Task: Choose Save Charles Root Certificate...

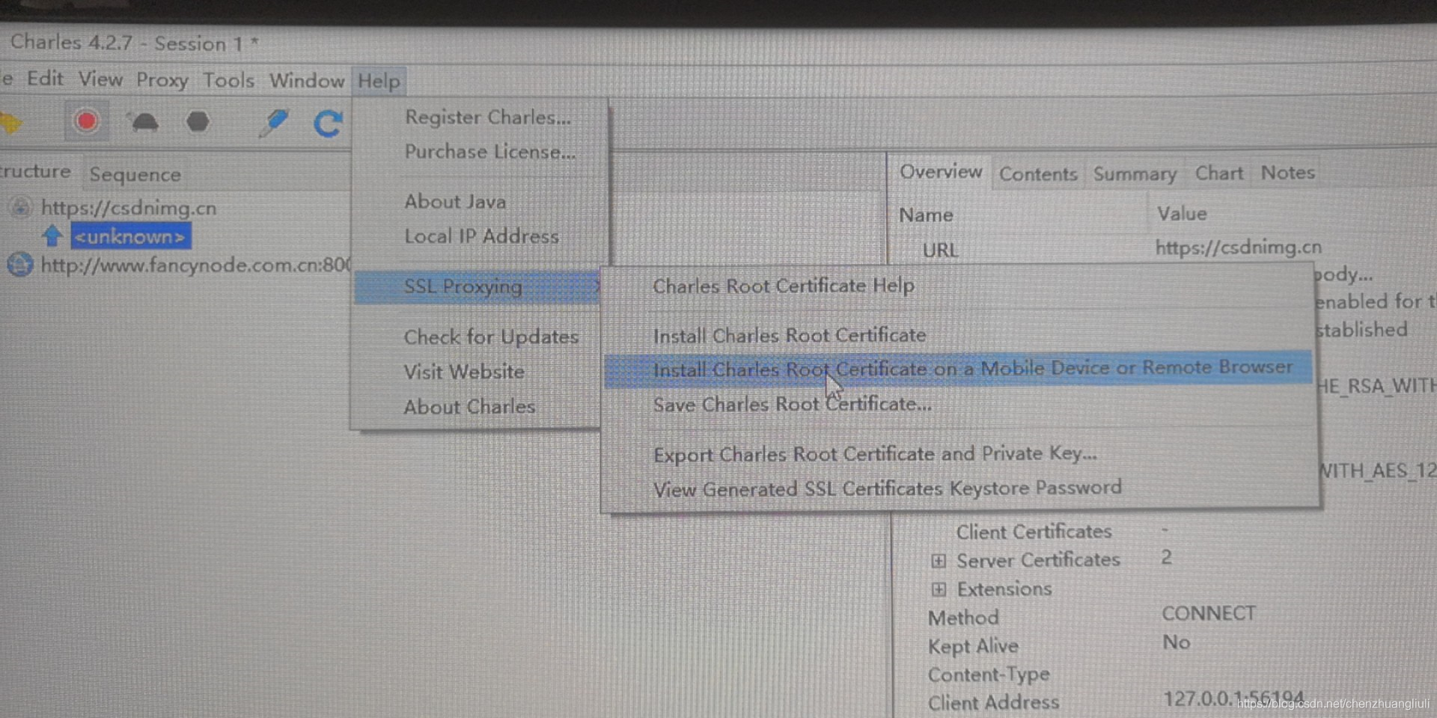Action: point(792,405)
